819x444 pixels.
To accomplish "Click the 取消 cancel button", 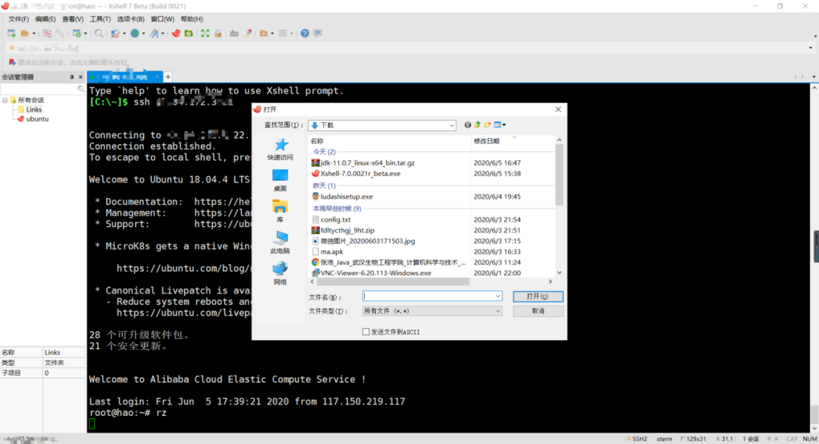I will (x=538, y=311).
